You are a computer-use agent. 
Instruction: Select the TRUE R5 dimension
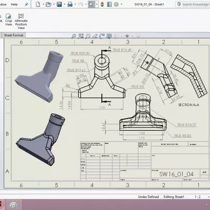click(x=138, y=86)
